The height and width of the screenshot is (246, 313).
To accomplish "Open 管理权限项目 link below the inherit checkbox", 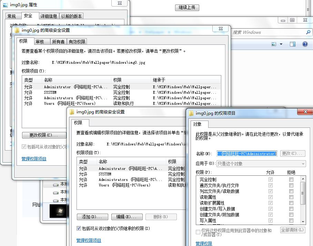I will coord(89,240).
